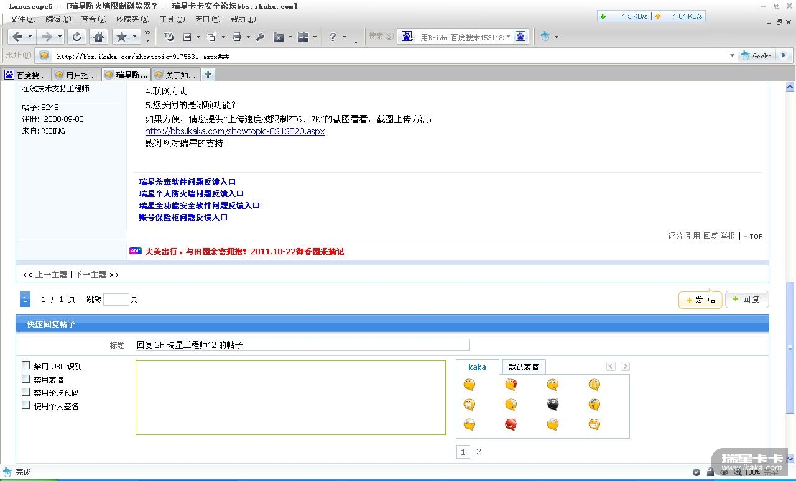
Task: Open the home page button
Action: point(98,37)
